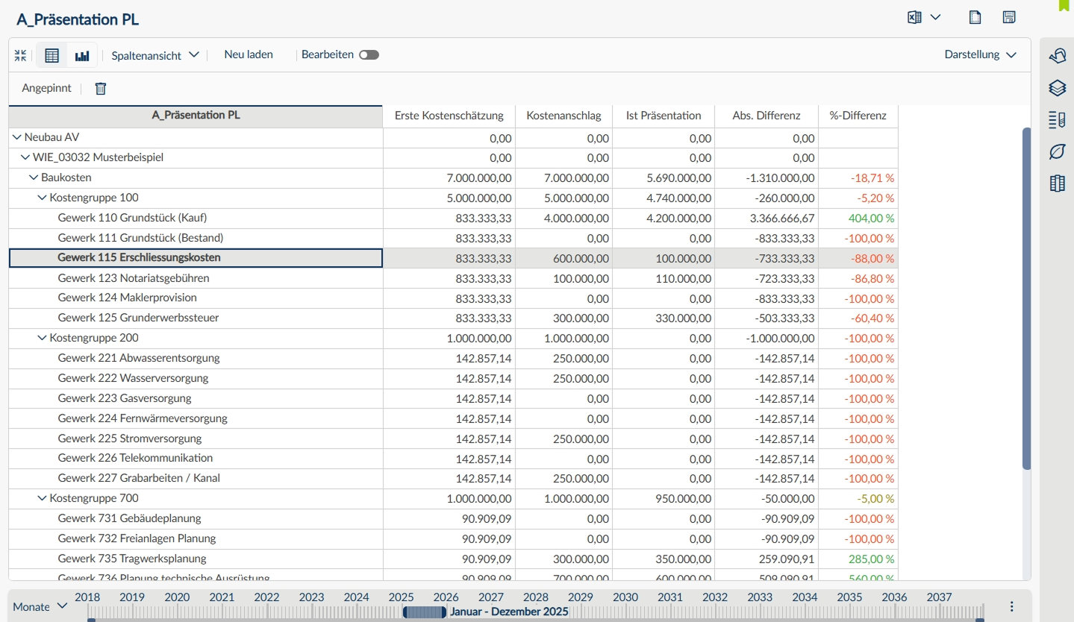Open the layers sidebar icon
1074x622 pixels.
point(1057,88)
